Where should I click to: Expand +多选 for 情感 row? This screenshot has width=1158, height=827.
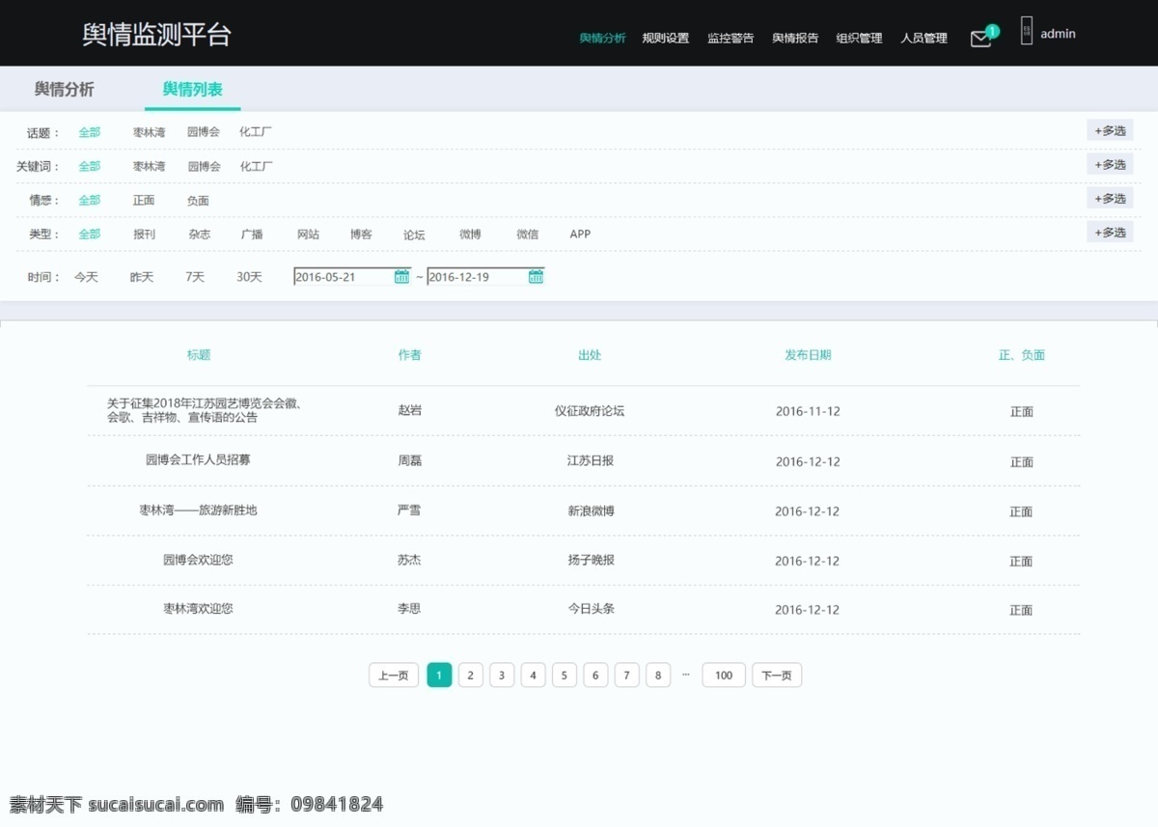[1110, 198]
